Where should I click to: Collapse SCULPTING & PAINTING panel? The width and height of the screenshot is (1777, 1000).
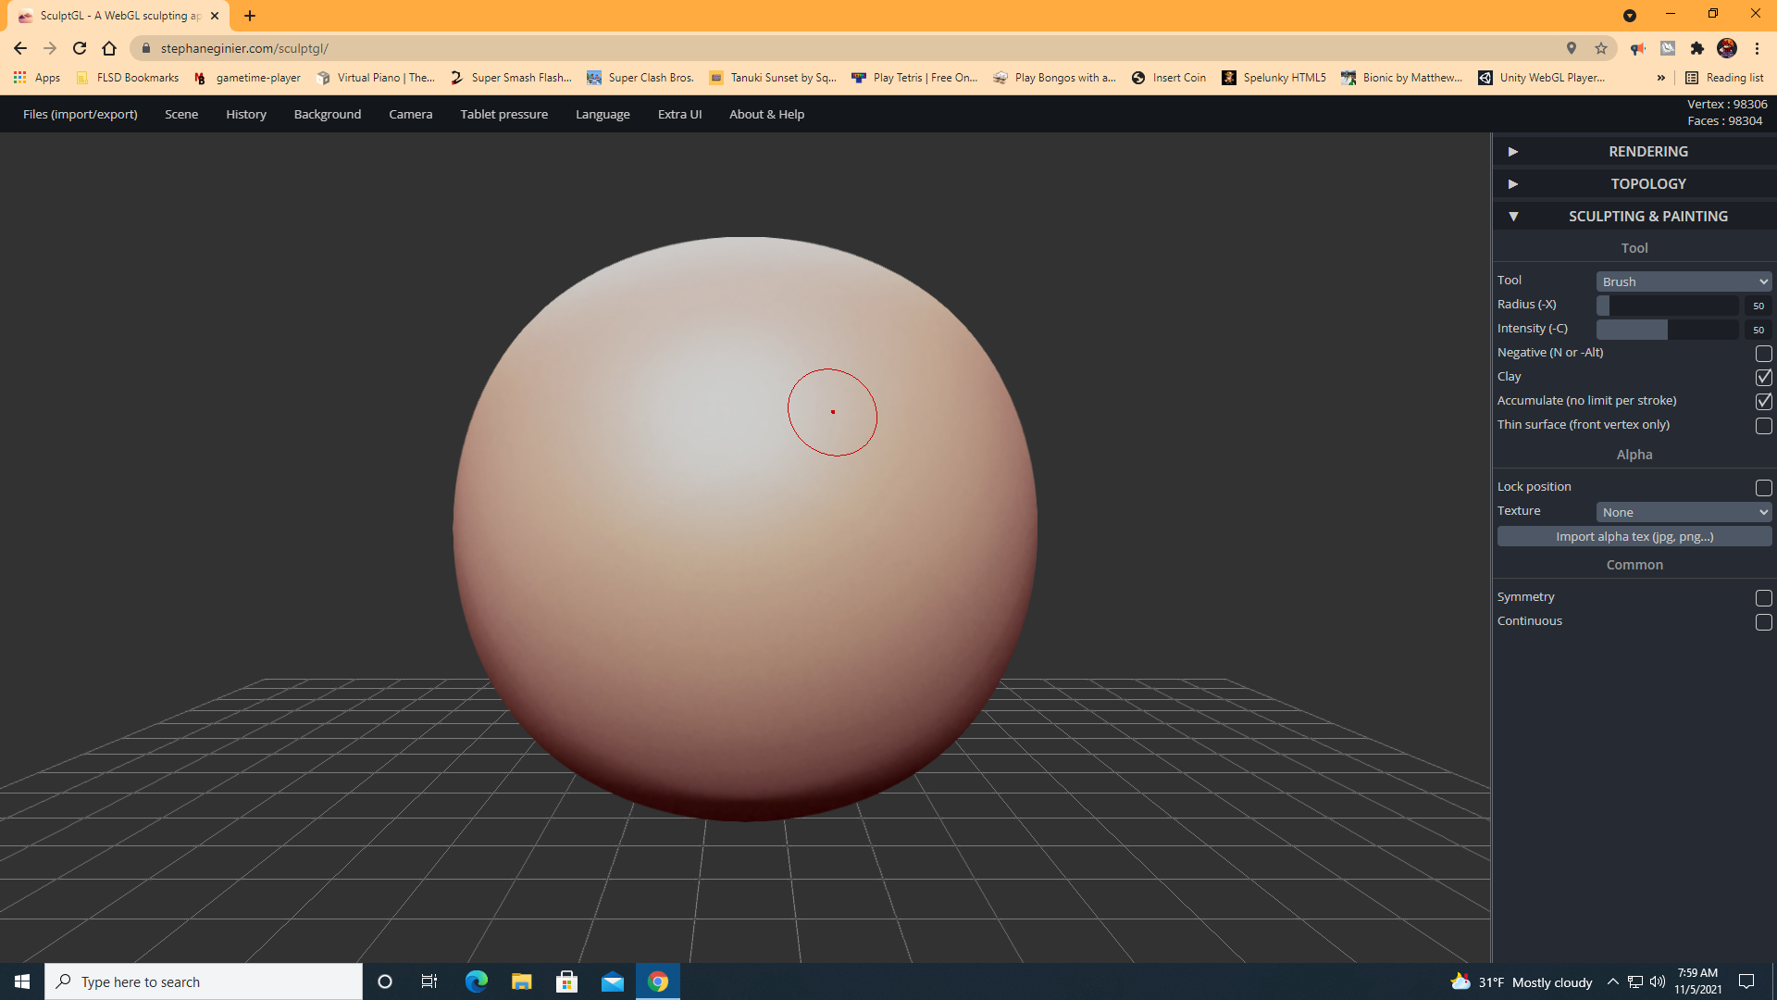(1634, 216)
